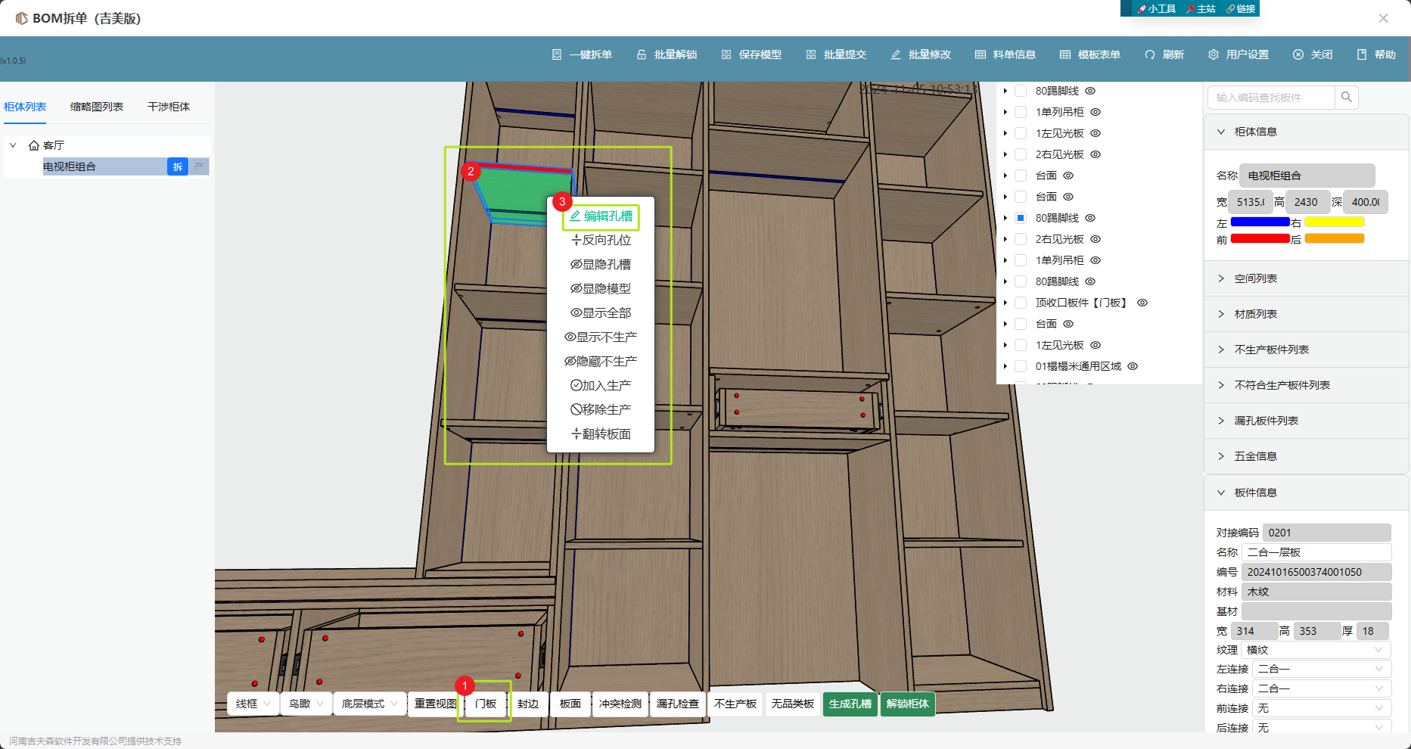The width and height of the screenshot is (1411, 749).
Task: Click the 名称 field containing 二合一层板
Action: pyautogui.click(x=1315, y=552)
